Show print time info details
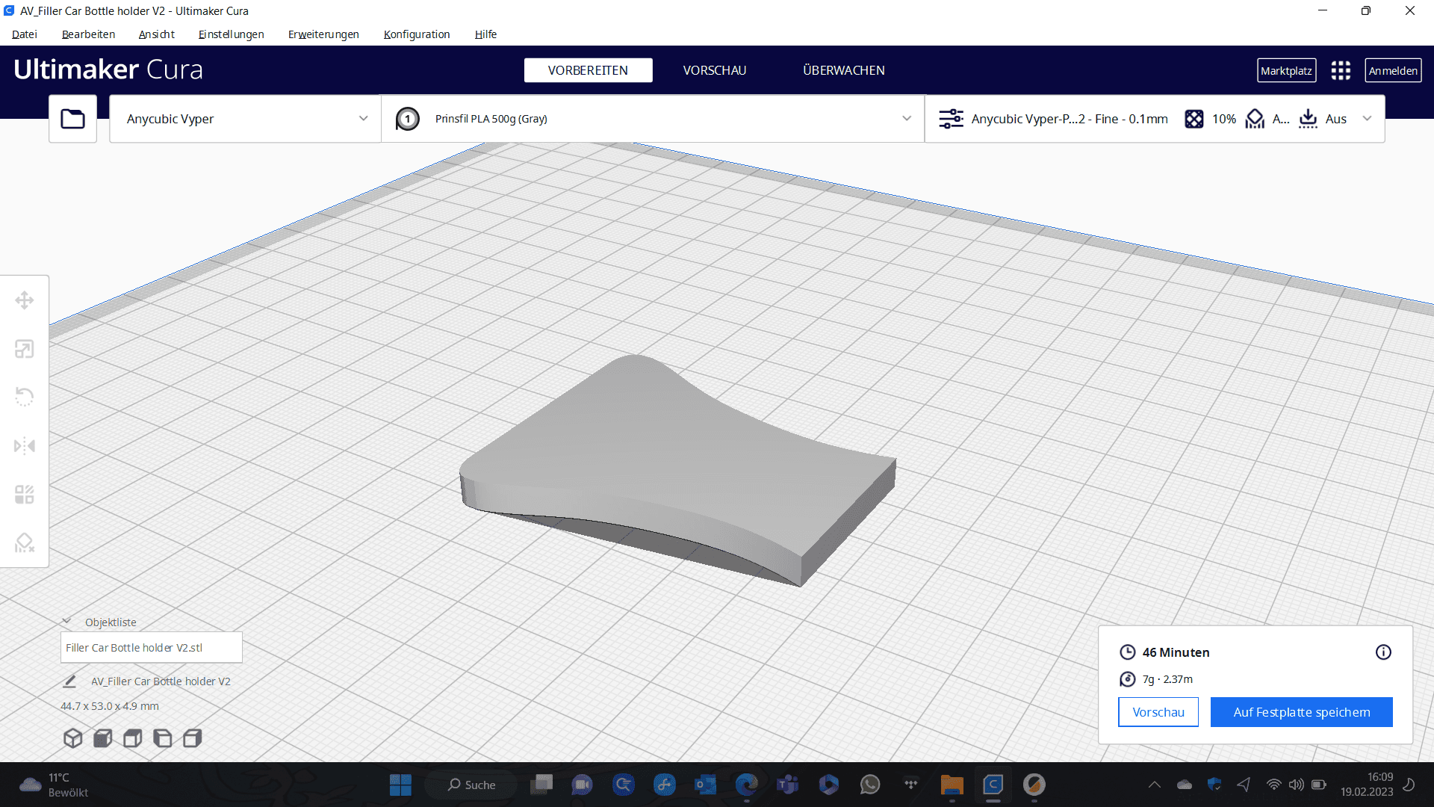Image resolution: width=1434 pixels, height=807 pixels. (x=1383, y=652)
